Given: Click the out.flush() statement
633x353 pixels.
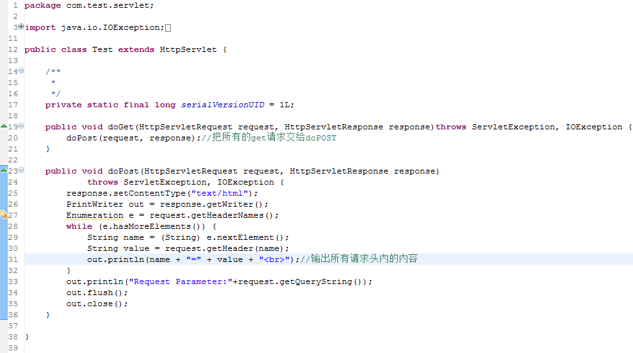Looking at the screenshot, I should 97,293.
